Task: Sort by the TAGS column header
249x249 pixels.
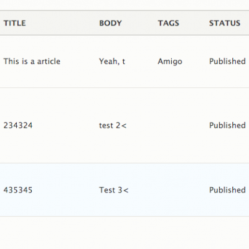Action: 168,23
